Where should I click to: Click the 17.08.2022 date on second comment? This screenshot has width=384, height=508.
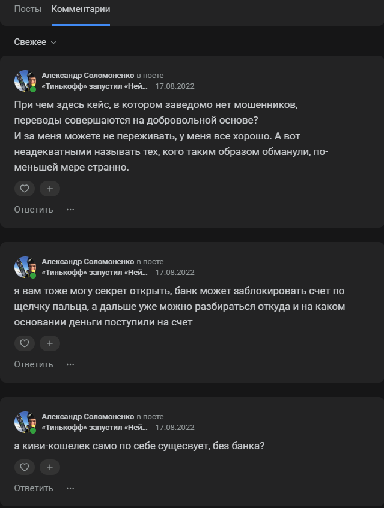[x=175, y=272]
